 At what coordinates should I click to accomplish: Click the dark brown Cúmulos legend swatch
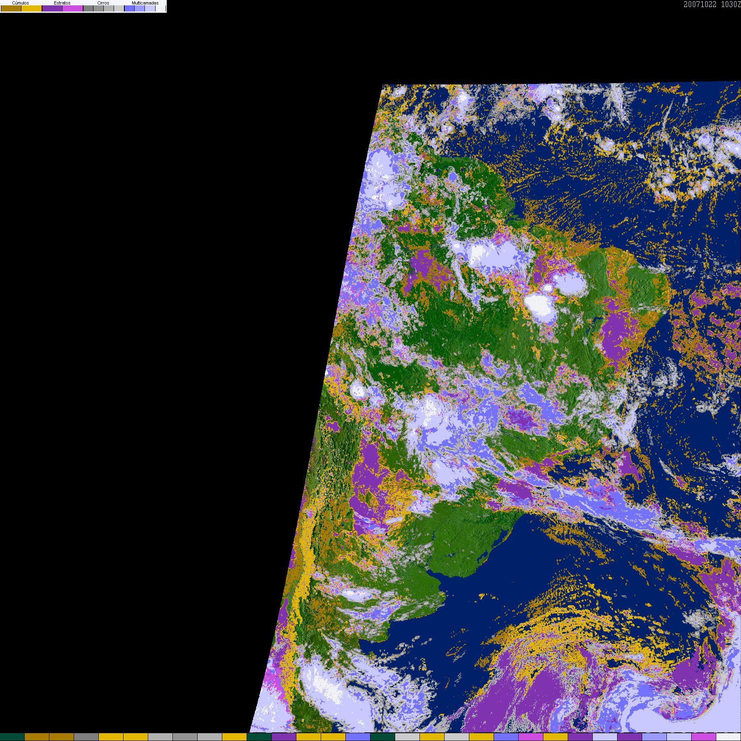tap(11, 8)
